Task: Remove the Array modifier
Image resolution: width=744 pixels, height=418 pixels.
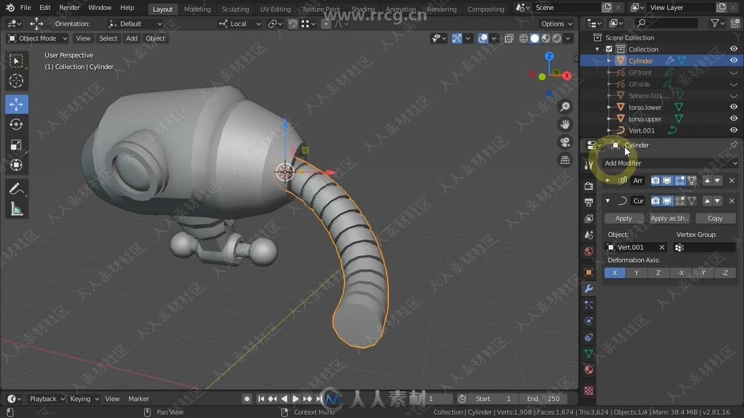Action: [x=732, y=181]
